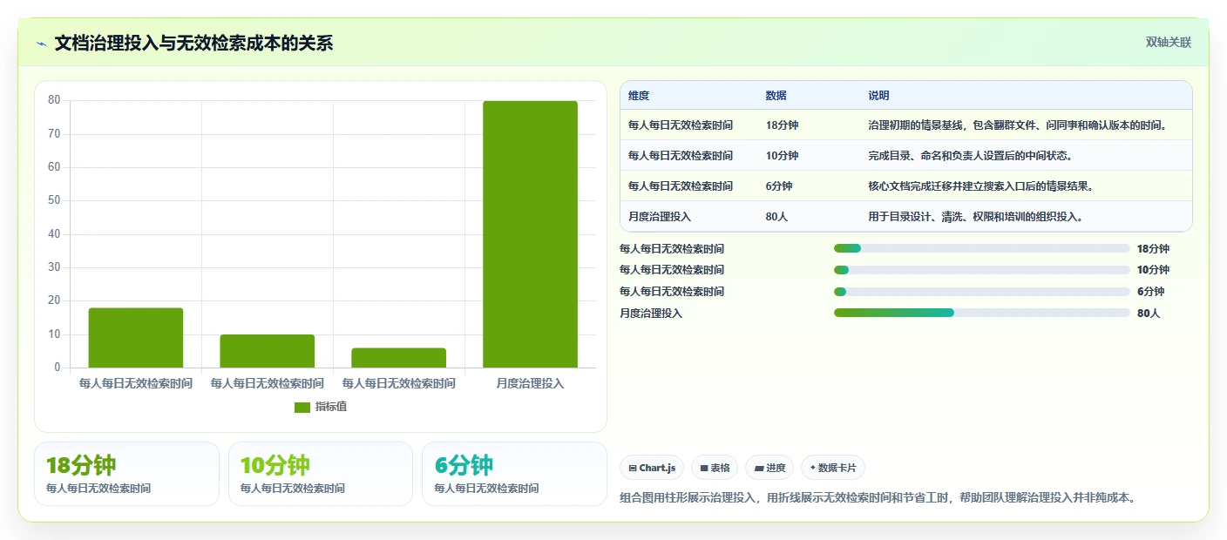Screen dimensions: 1227x540
Task: Select the 进度 tag chip
Action: click(769, 468)
